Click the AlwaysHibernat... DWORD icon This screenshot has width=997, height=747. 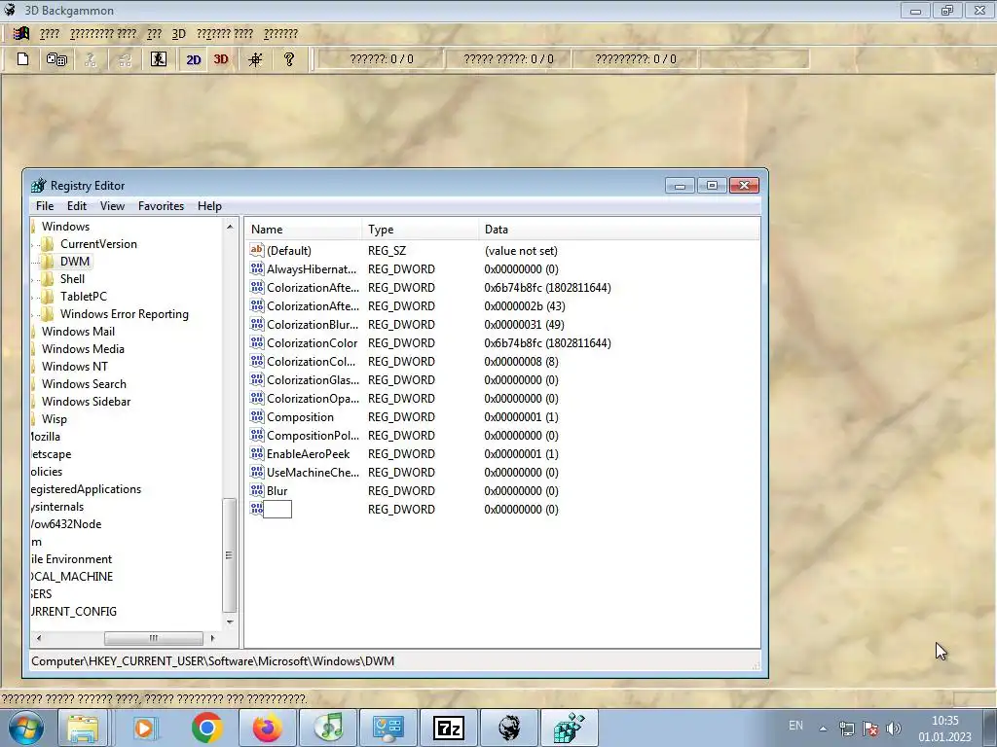[257, 268]
